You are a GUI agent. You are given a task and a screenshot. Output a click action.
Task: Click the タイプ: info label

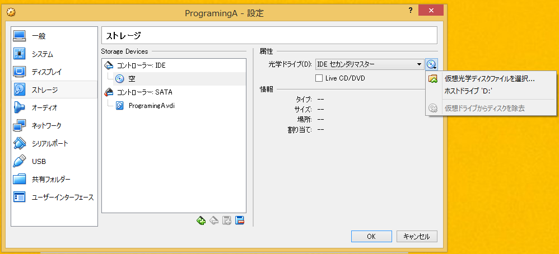[x=304, y=98]
